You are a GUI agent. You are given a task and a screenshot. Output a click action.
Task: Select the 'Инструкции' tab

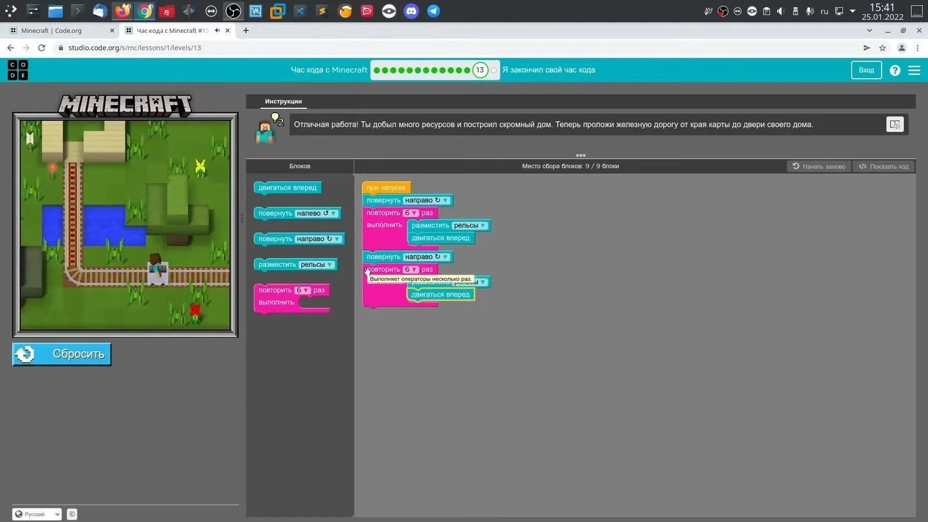click(284, 101)
